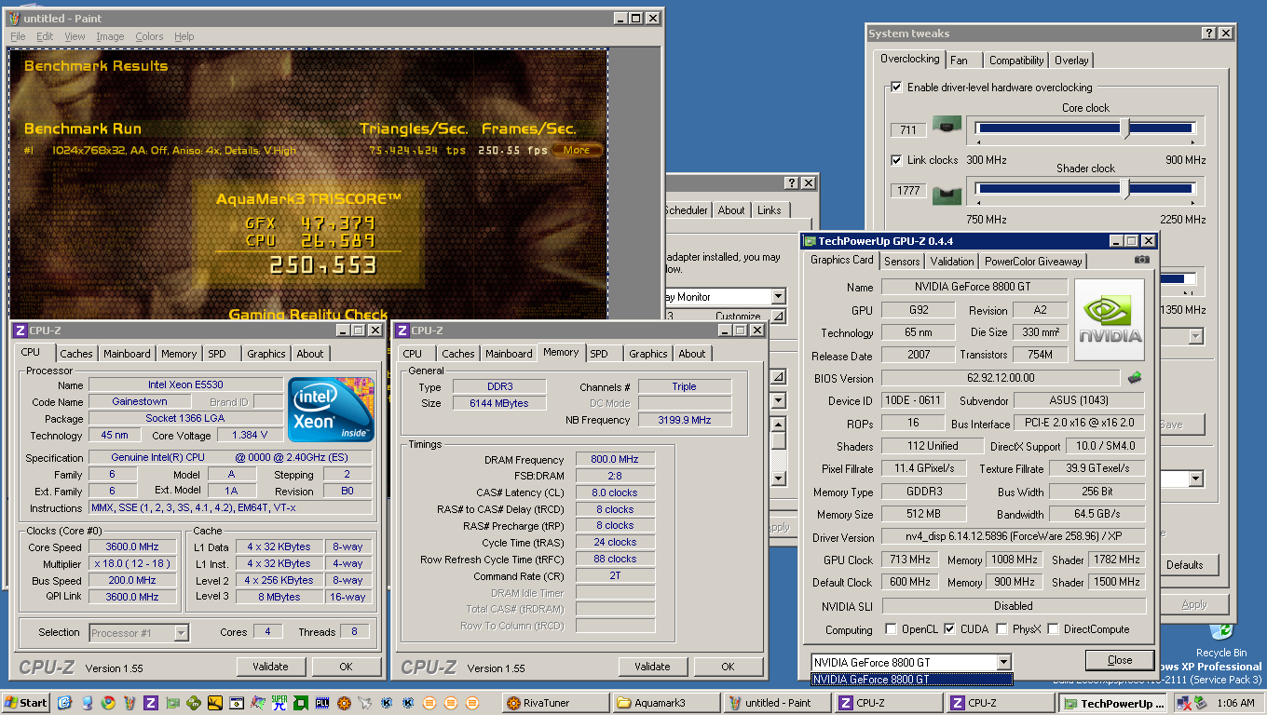
Task: Click the Safely Remove Hardware tray icon
Action: (x=1201, y=702)
